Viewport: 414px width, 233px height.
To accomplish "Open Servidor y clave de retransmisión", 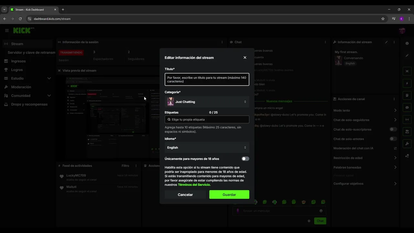I will click(31, 52).
